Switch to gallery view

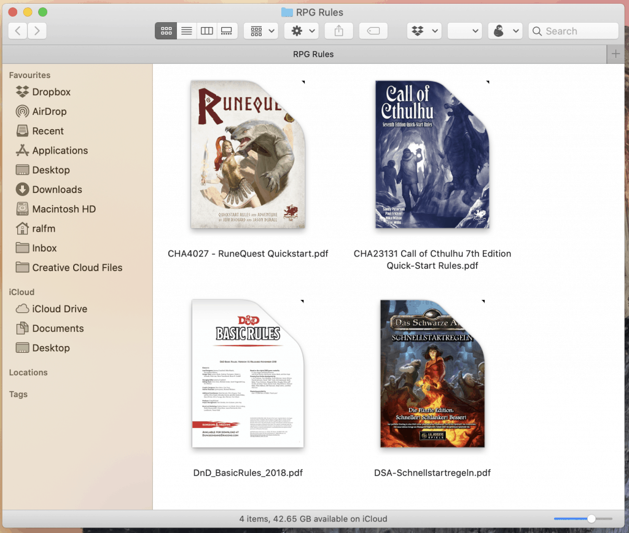click(227, 31)
